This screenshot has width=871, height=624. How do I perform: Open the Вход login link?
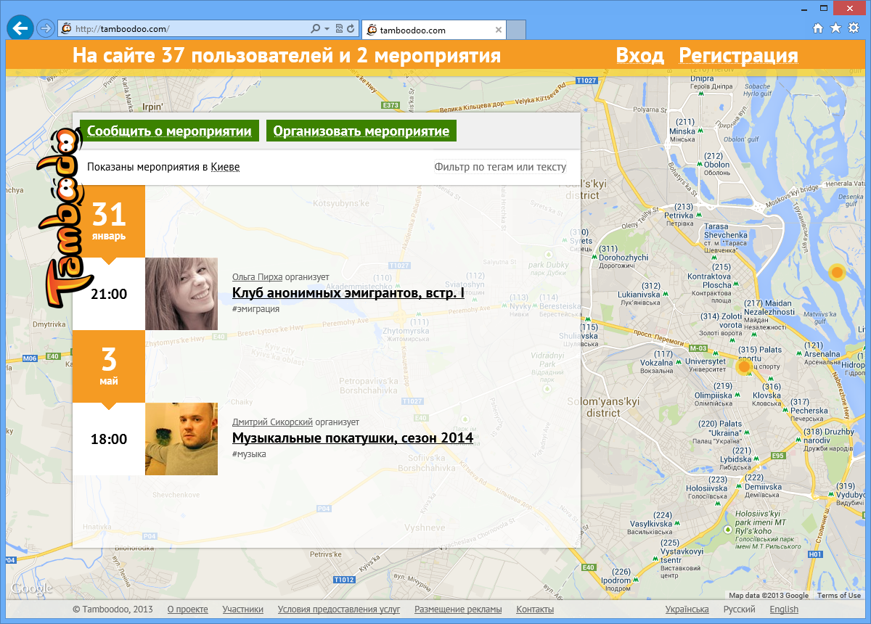[639, 56]
